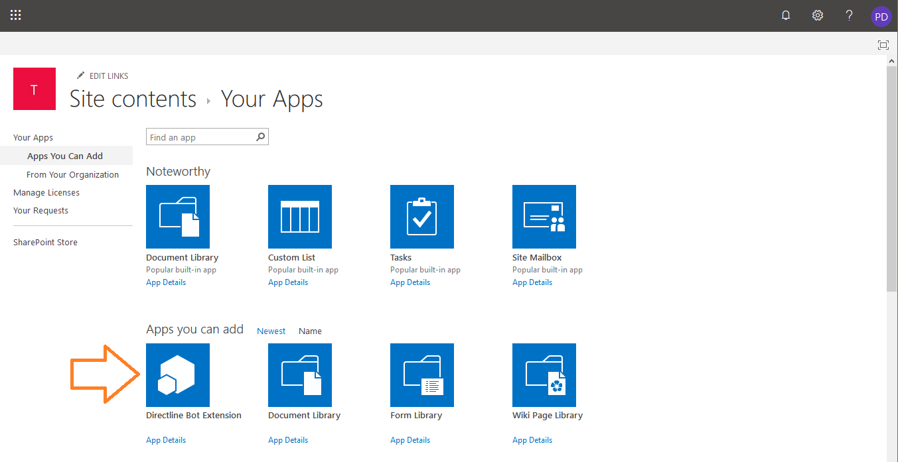
Task: Select the Custom List tile
Action: pyautogui.click(x=300, y=217)
